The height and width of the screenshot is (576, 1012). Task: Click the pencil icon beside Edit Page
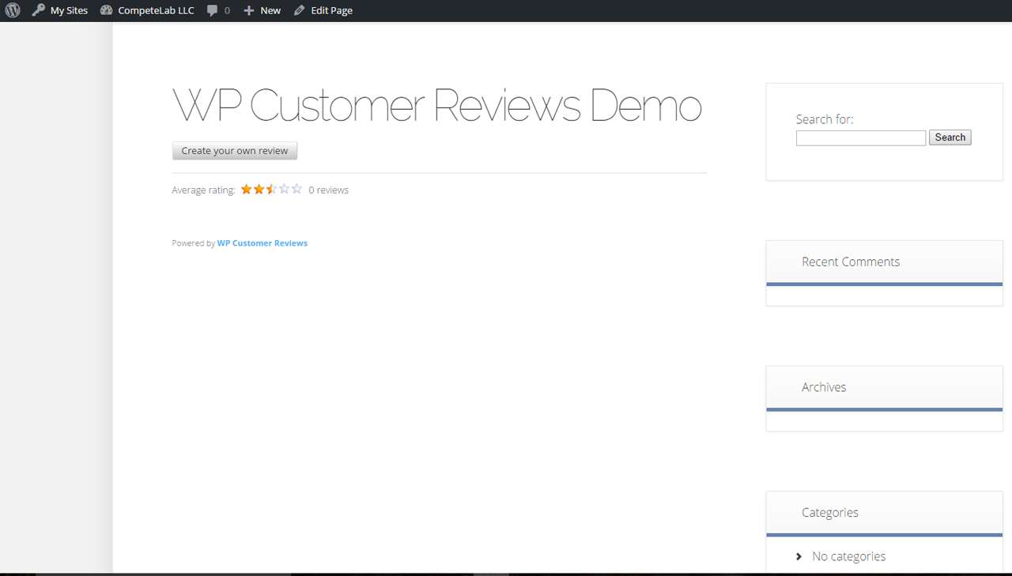tap(299, 10)
